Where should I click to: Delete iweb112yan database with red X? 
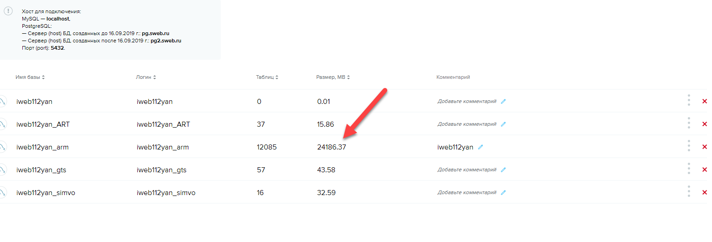tap(704, 101)
